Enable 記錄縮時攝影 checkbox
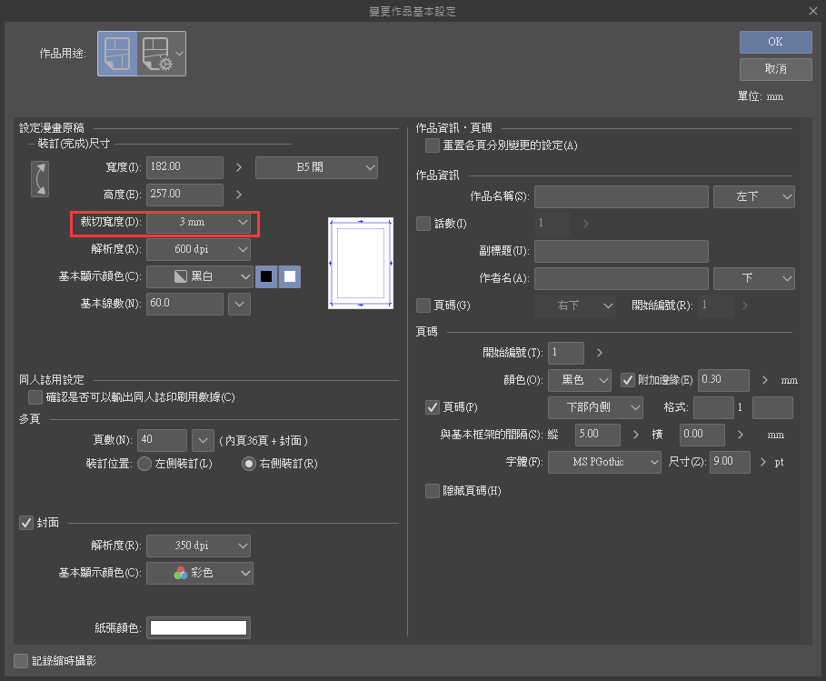Image resolution: width=826 pixels, height=681 pixels. (21, 661)
